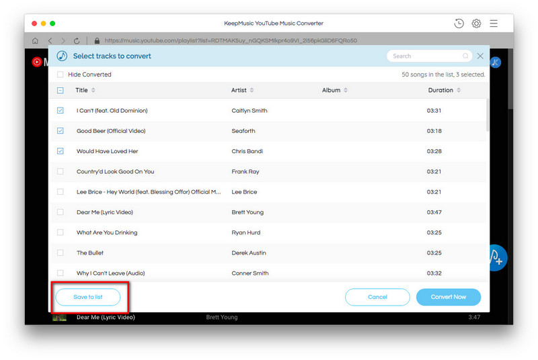Viewport: 538px width, 360px height.
Task: Check Dear Me (Lyric Video) track
Action: point(61,212)
